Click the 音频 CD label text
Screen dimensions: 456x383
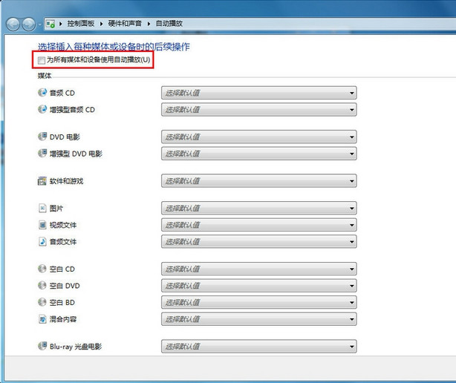click(62, 93)
